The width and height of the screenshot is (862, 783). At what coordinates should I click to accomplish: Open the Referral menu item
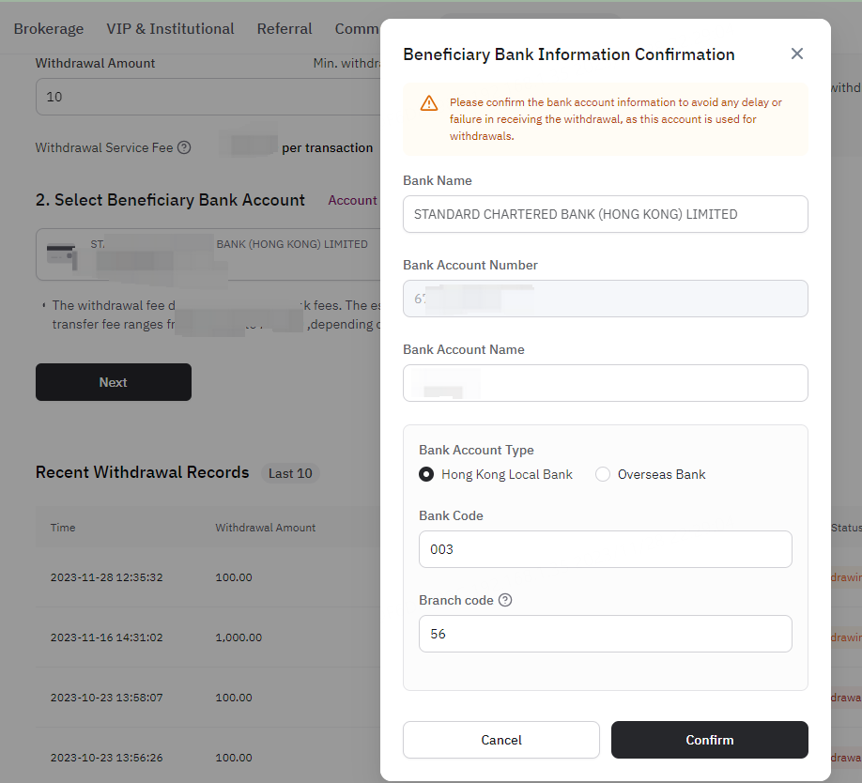pos(285,28)
